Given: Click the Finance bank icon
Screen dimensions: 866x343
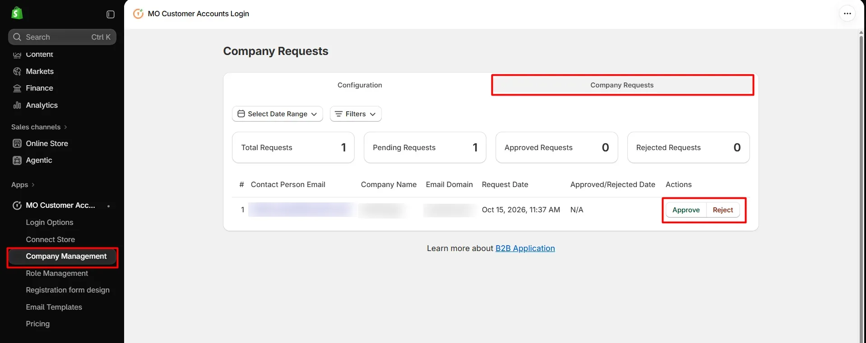Looking at the screenshot, I should point(17,88).
